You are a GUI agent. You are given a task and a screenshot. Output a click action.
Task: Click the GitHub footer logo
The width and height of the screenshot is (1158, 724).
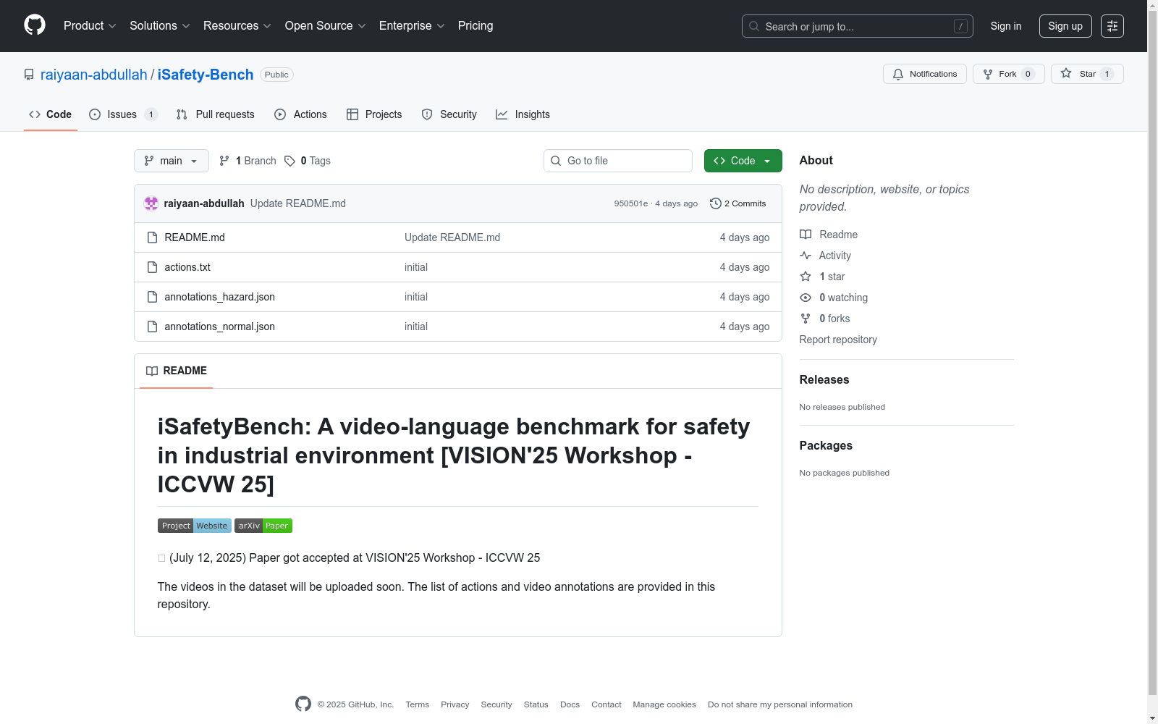click(x=303, y=704)
